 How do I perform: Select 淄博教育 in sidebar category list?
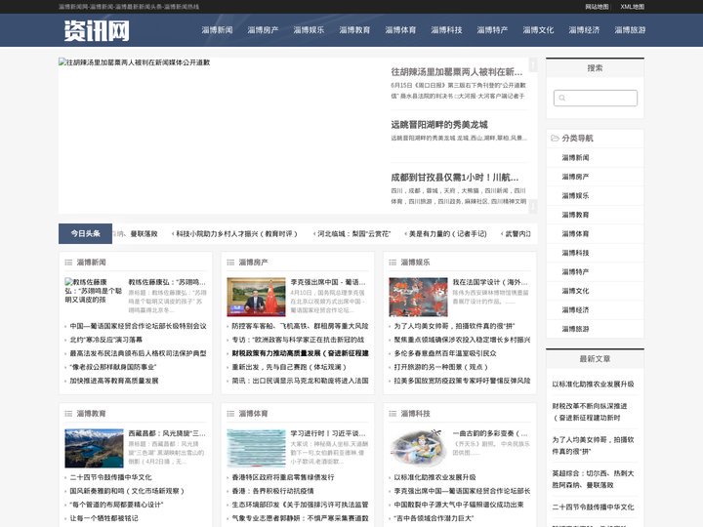coord(576,215)
